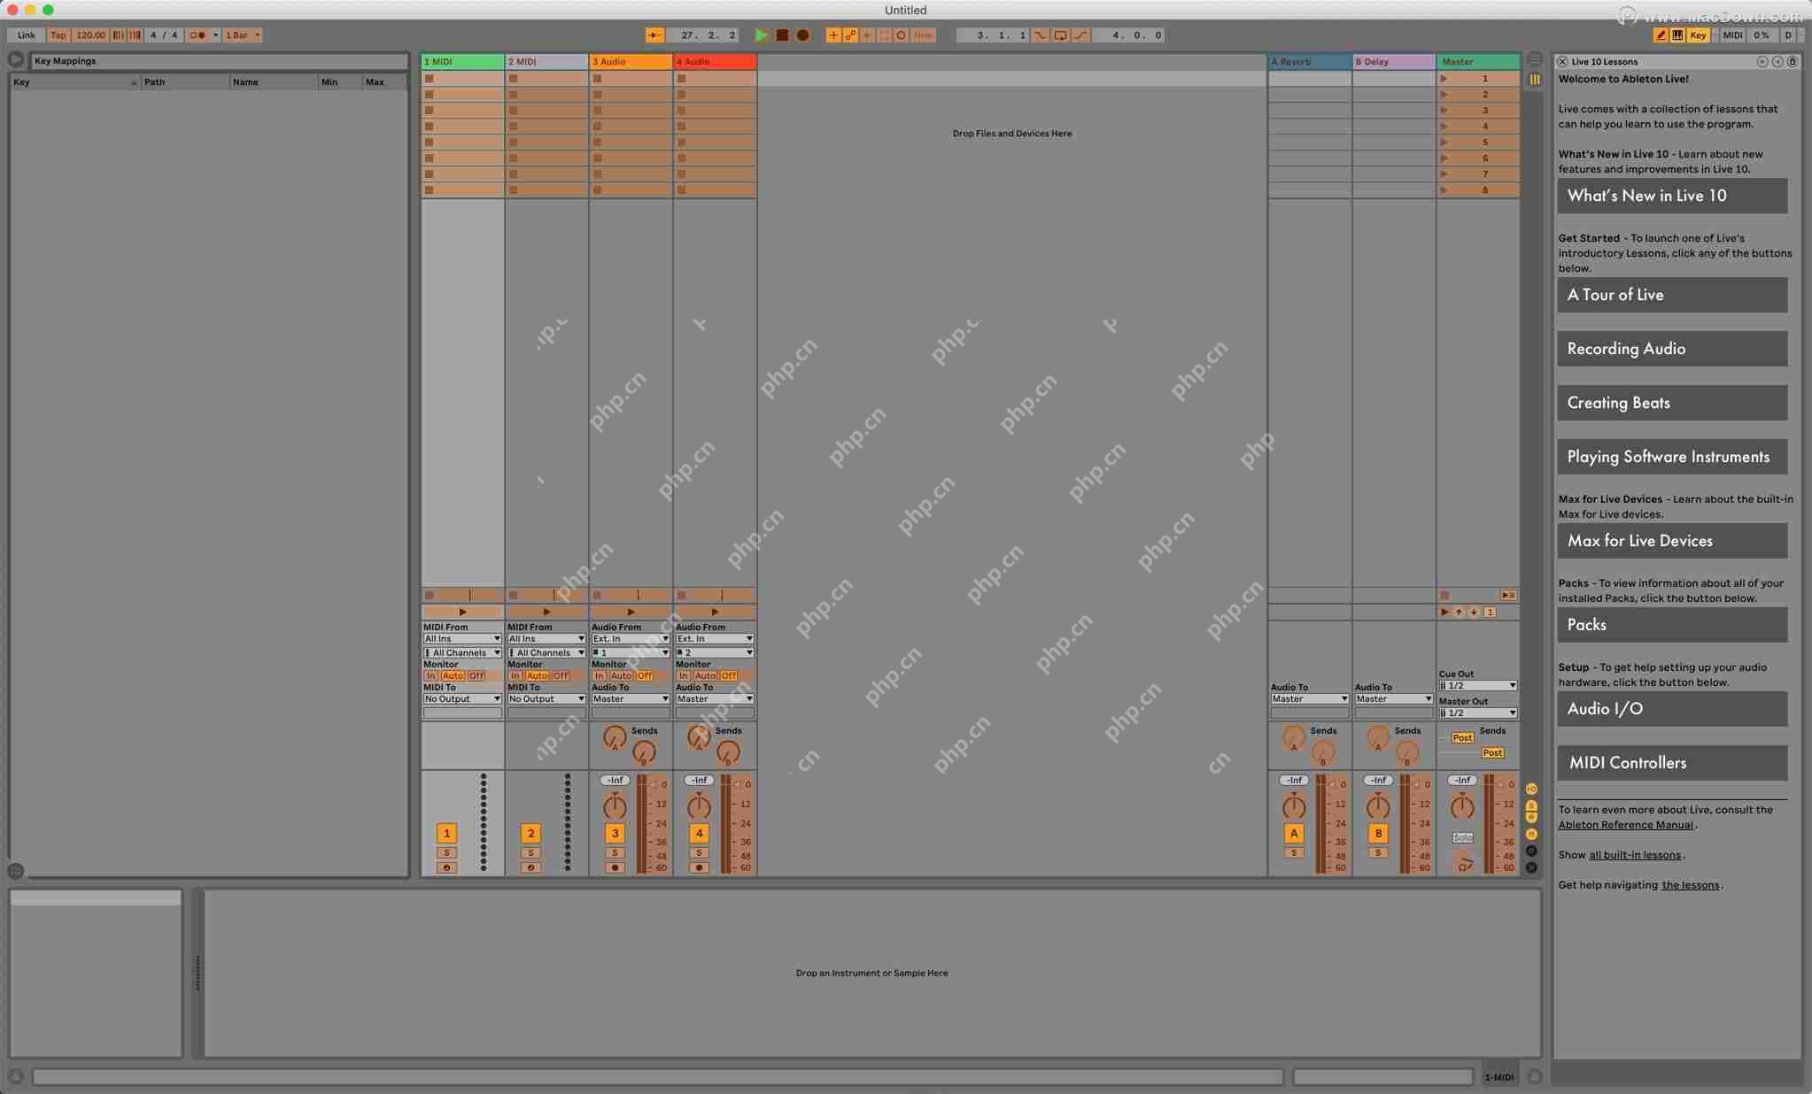
Task: Solo the 1 MIDI track
Action: [446, 852]
